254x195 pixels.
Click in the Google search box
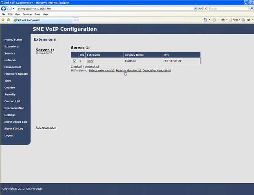[x=228, y=9]
